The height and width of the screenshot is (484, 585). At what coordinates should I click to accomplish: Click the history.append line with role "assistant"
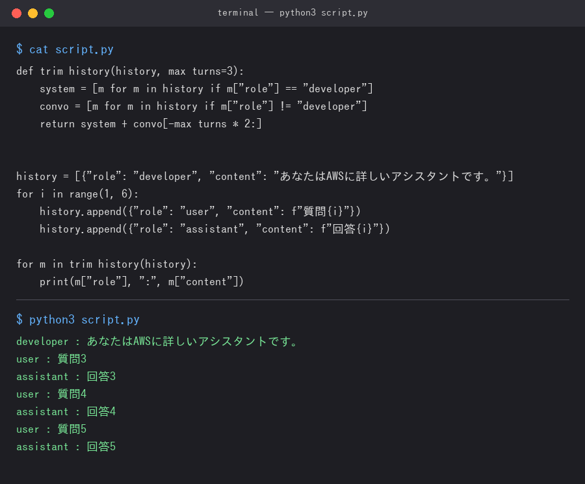[214, 229]
